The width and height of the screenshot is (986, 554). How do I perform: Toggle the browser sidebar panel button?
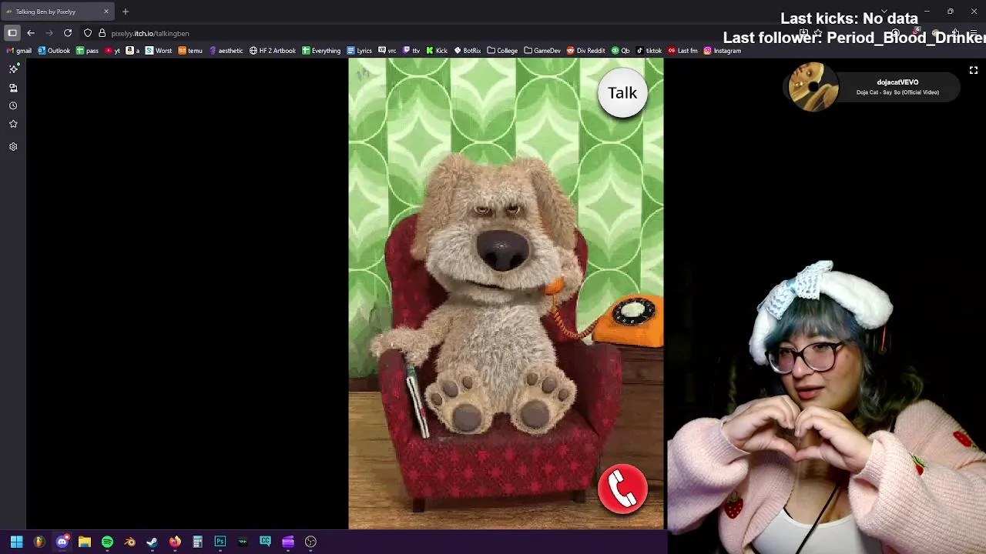(x=12, y=33)
